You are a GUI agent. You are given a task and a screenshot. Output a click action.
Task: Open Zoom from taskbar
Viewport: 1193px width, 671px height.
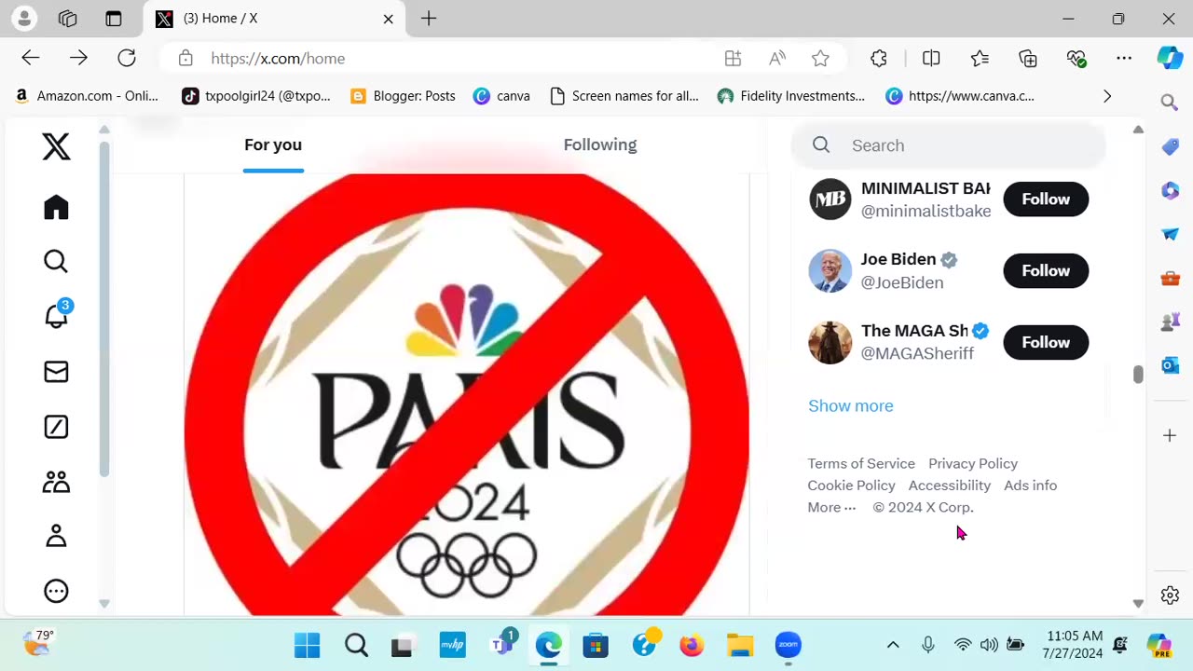788,645
